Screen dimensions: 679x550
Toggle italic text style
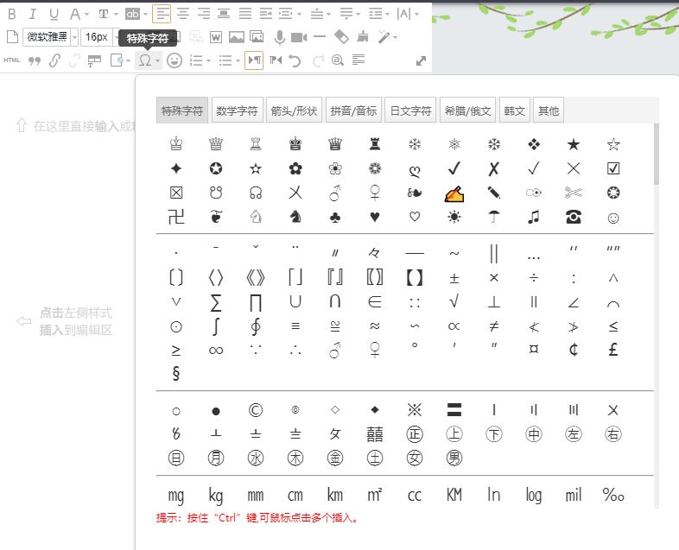[33, 14]
